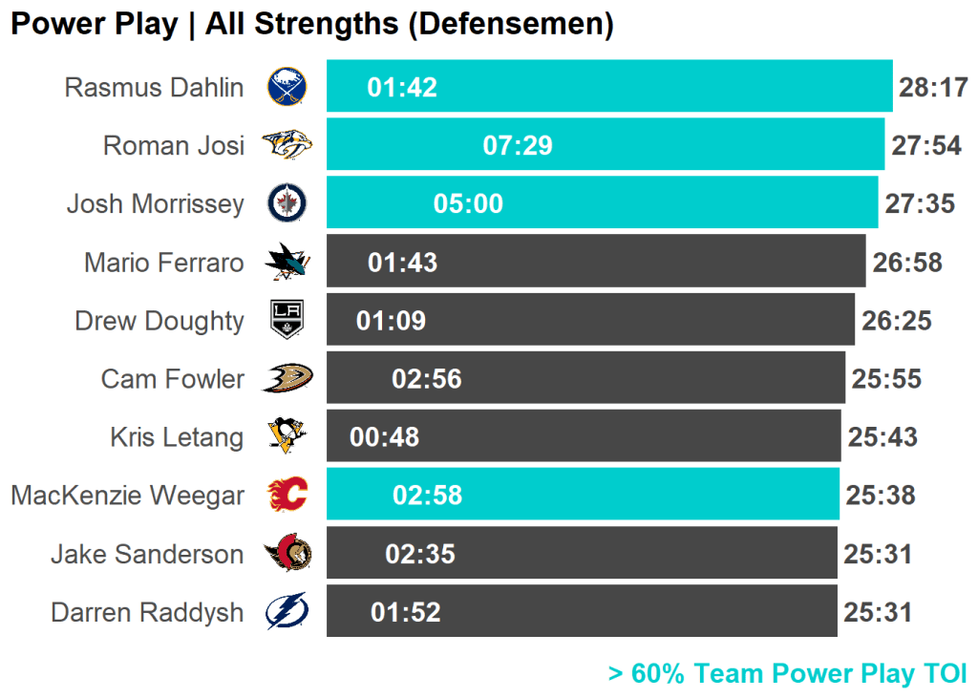Click the San Jose Sharks logo

(x=286, y=262)
